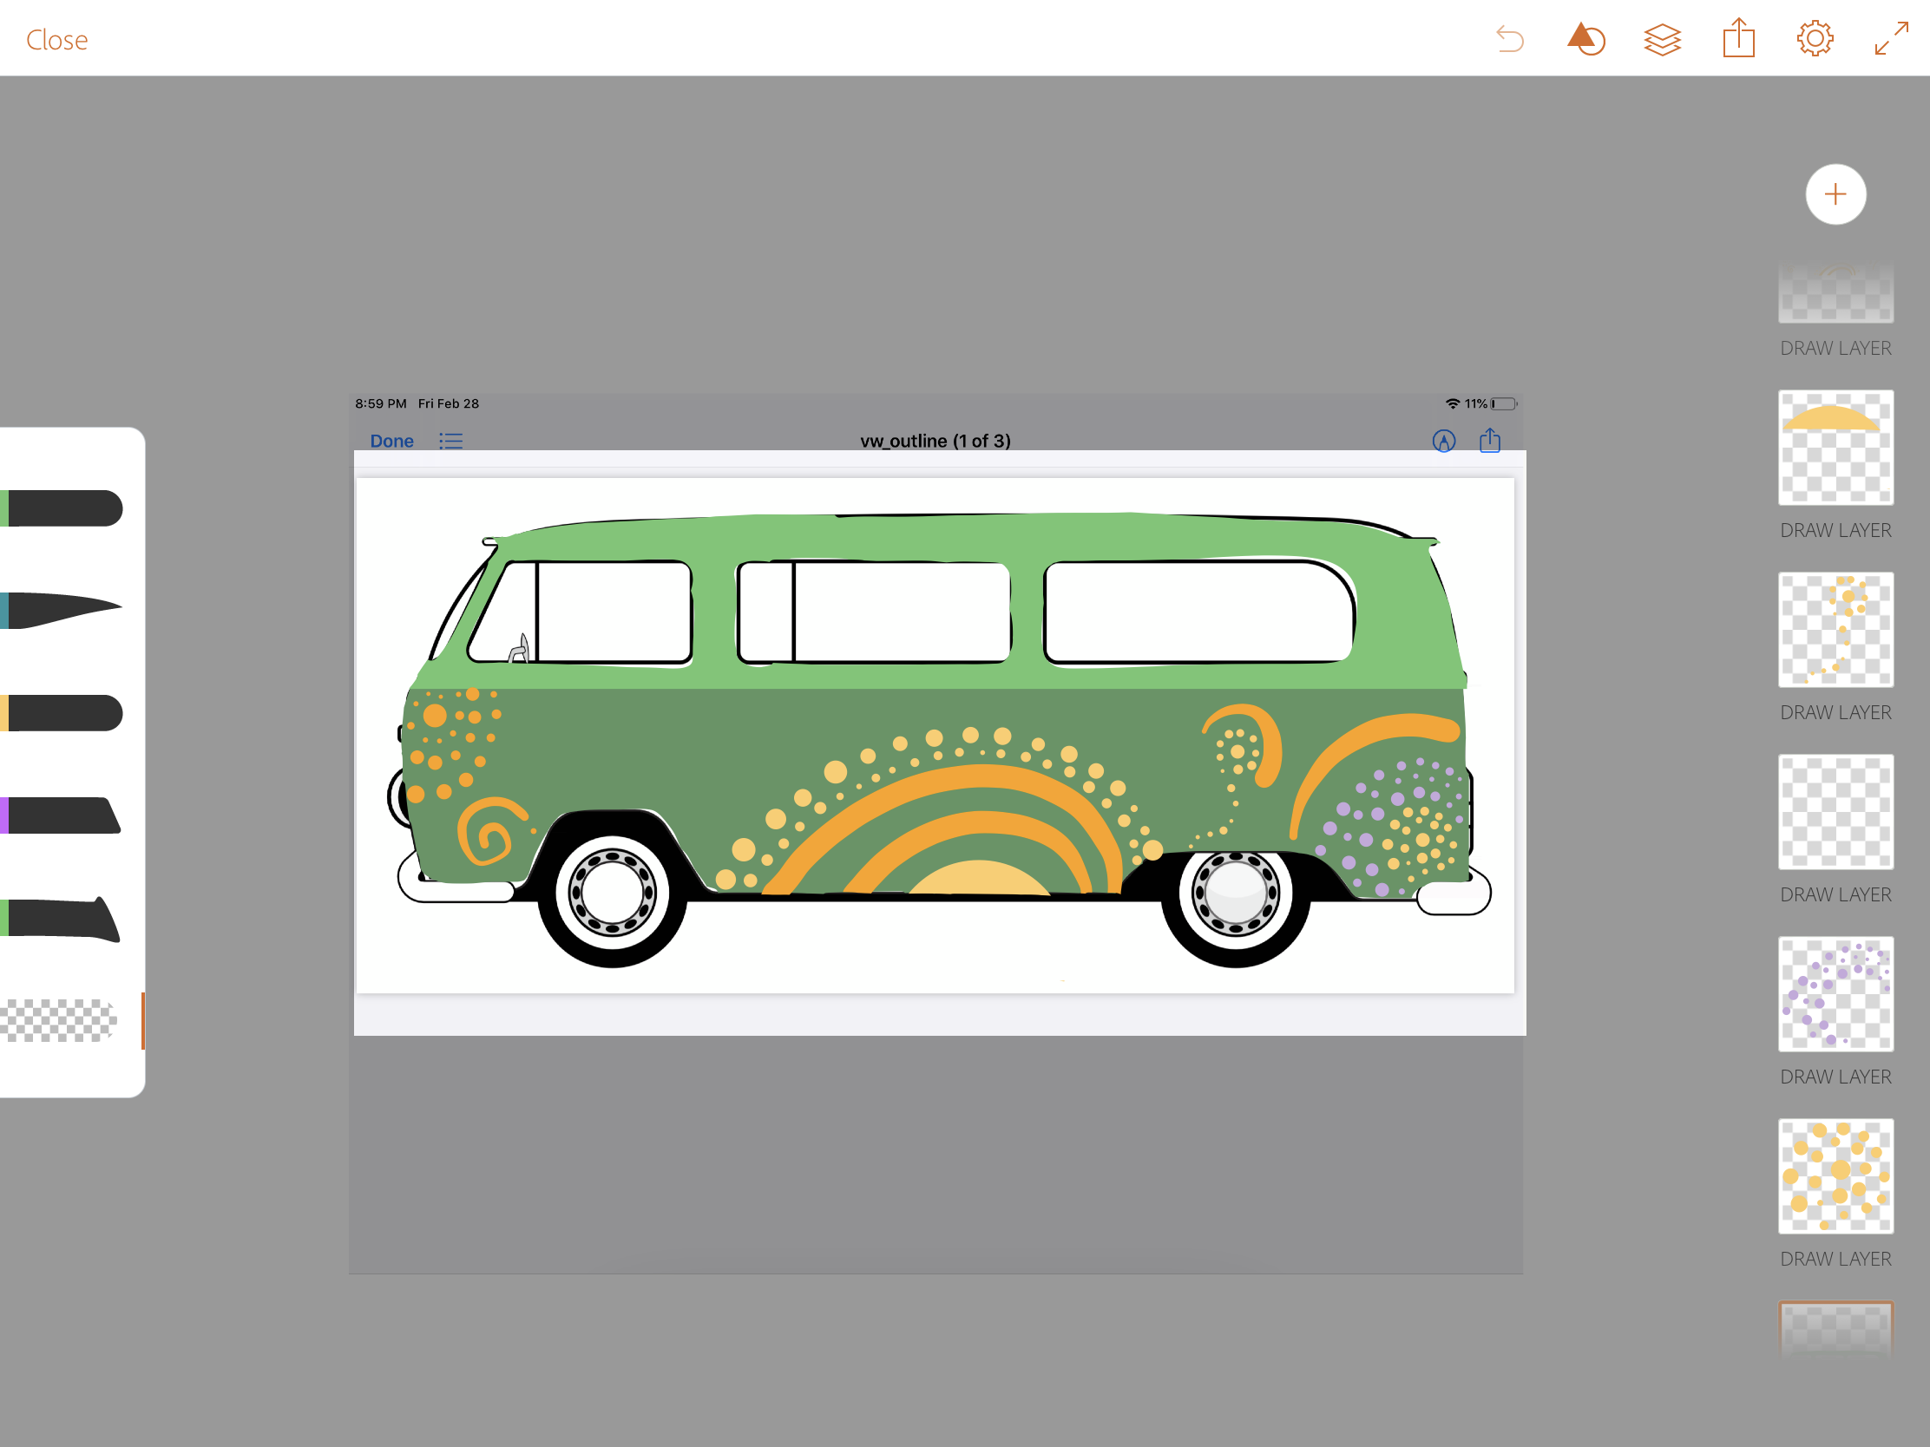Select the orange dots trail draw layer
Image resolution: width=1930 pixels, height=1447 pixels.
point(1835,629)
